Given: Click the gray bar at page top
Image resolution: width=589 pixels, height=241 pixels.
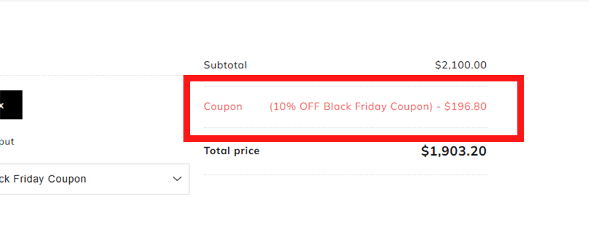Looking at the screenshot, I should [294, 1].
